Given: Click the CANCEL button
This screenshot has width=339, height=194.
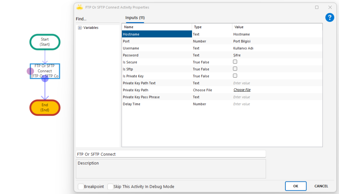Looking at the screenshot, I should 321,186.
